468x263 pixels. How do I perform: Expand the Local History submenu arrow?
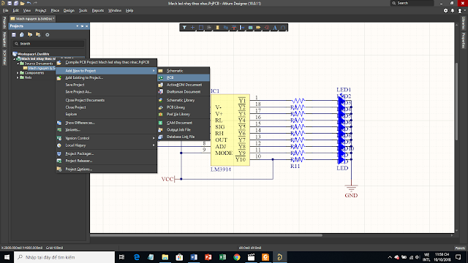154,145
